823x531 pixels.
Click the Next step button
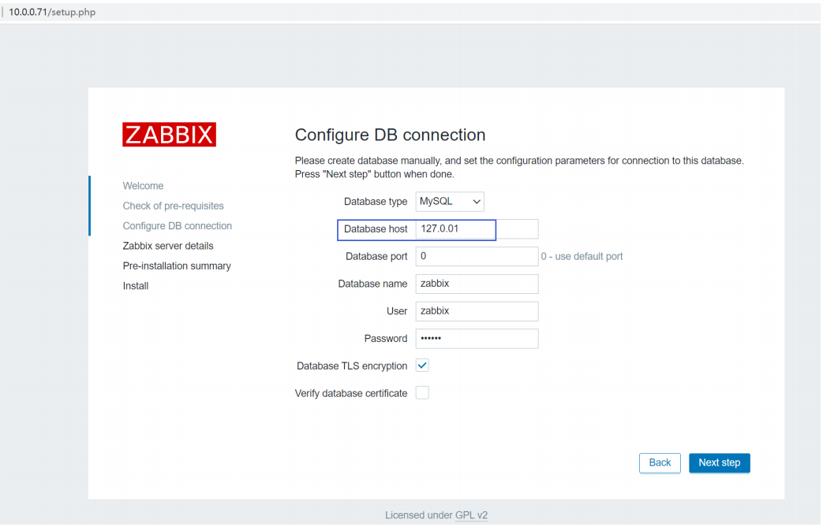pyautogui.click(x=719, y=462)
